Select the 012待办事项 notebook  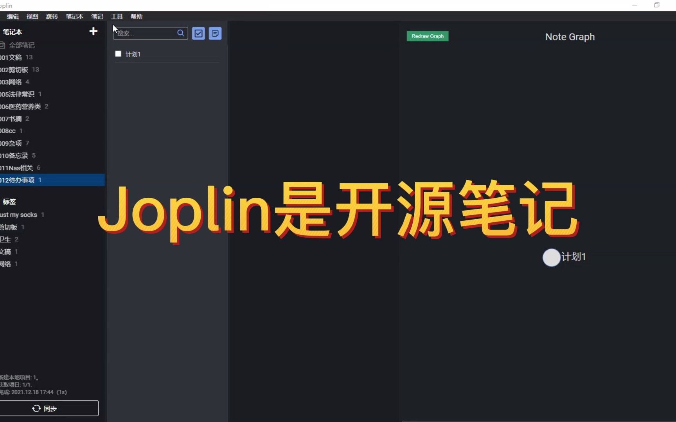point(52,180)
